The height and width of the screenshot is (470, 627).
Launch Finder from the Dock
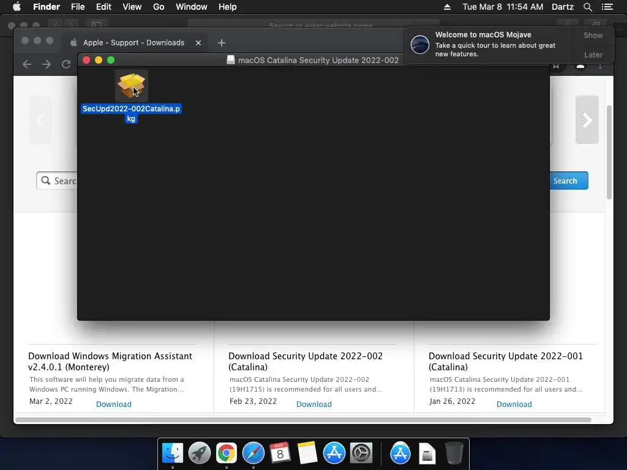point(172,453)
